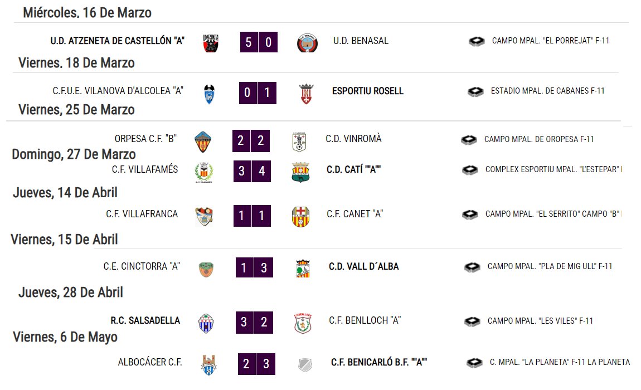Open Albocácer C.F. team page
This screenshot has width=641, height=390.
(x=149, y=362)
